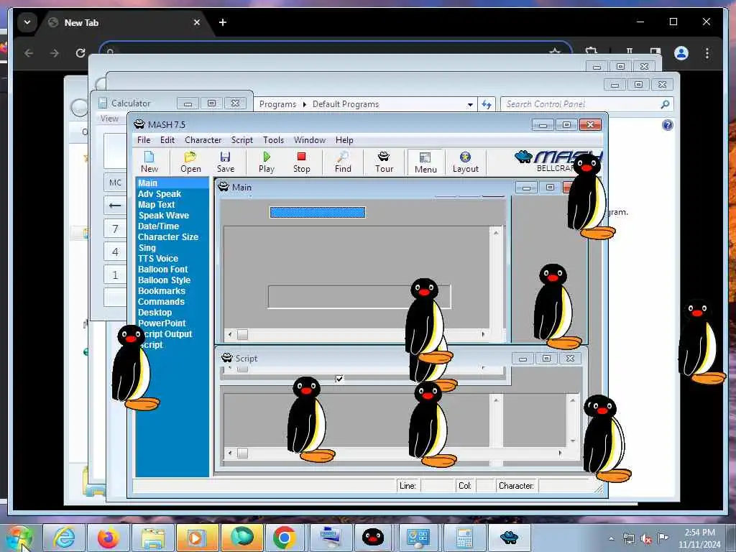Open the Edit menu in MASH
The image size is (736, 552).
pyautogui.click(x=167, y=140)
